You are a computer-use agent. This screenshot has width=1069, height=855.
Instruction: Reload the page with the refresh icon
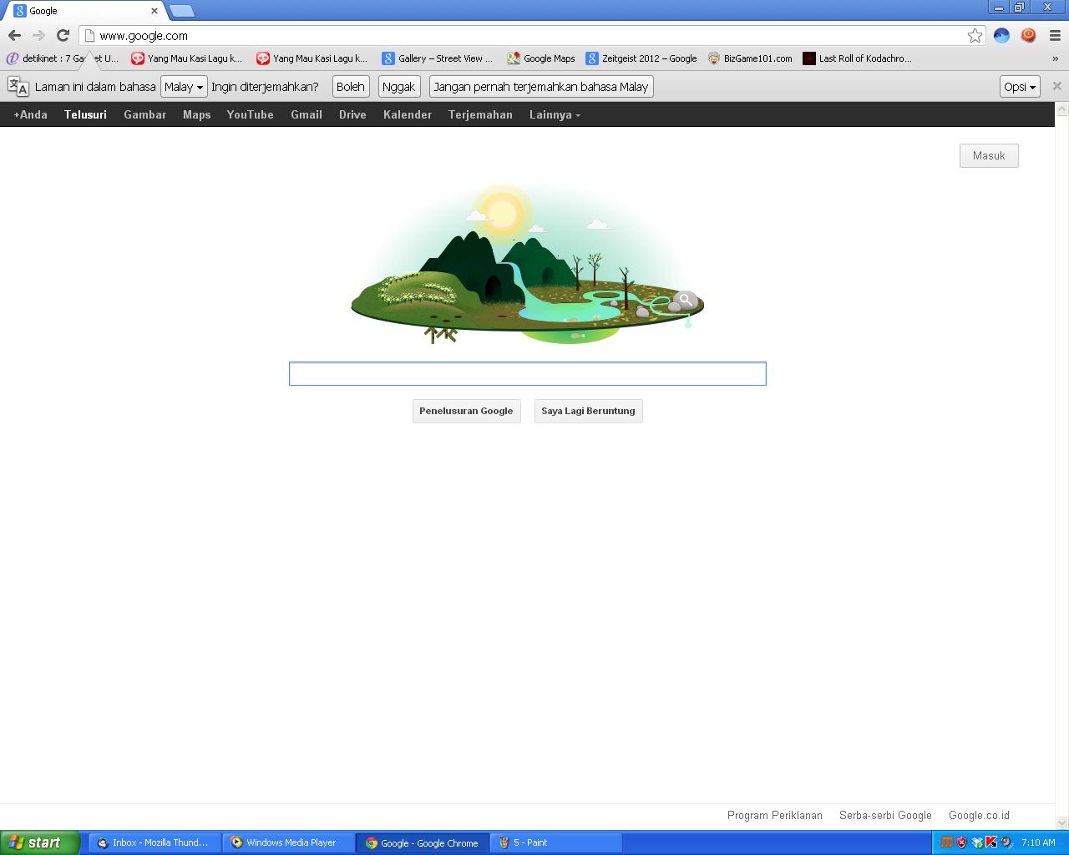click(x=63, y=35)
